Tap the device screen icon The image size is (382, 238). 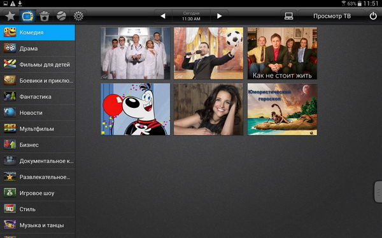point(288,16)
